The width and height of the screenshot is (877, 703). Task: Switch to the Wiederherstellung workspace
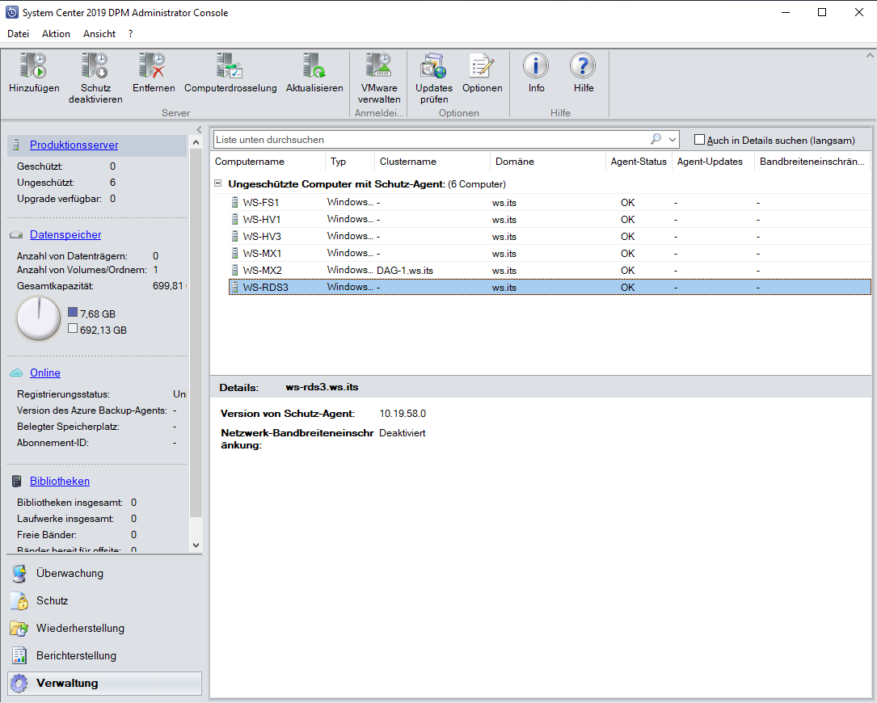click(x=104, y=628)
